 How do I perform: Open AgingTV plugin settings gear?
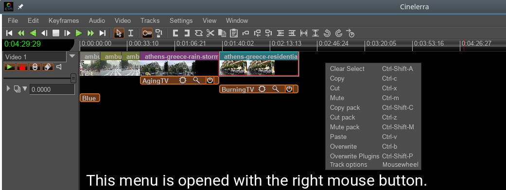[183, 80]
